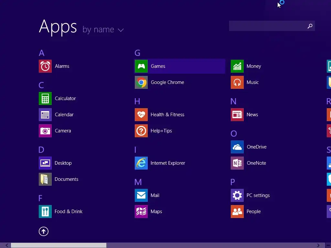The height and width of the screenshot is (248, 331).
Task: Select the letter F group header
Action: click(x=40, y=198)
